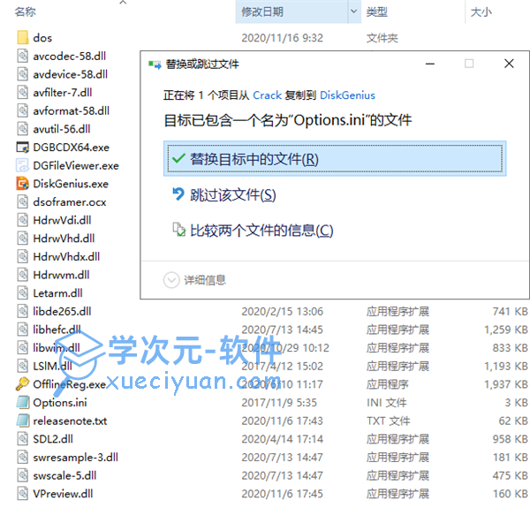Image resolution: width=530 pixels, height=508 pixels.
Task: Select the LSIM.dll file icon
Action: tap(23, 366)
